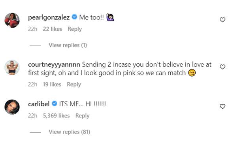View the 5,369 likes on carlibel's comment

point(56,116)
